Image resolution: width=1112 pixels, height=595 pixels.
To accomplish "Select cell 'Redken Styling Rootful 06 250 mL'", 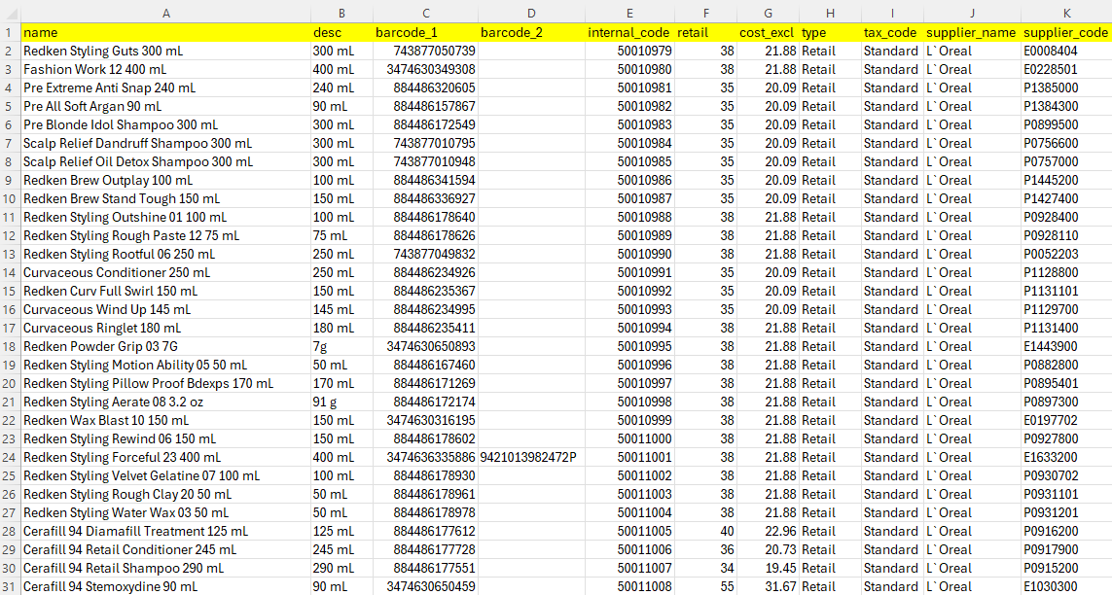I will [166, 254].
